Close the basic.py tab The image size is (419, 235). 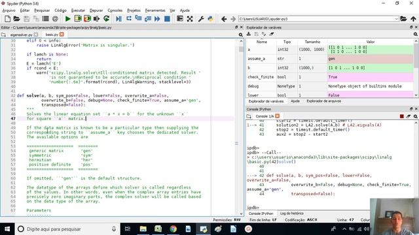[x=62, y=35]
